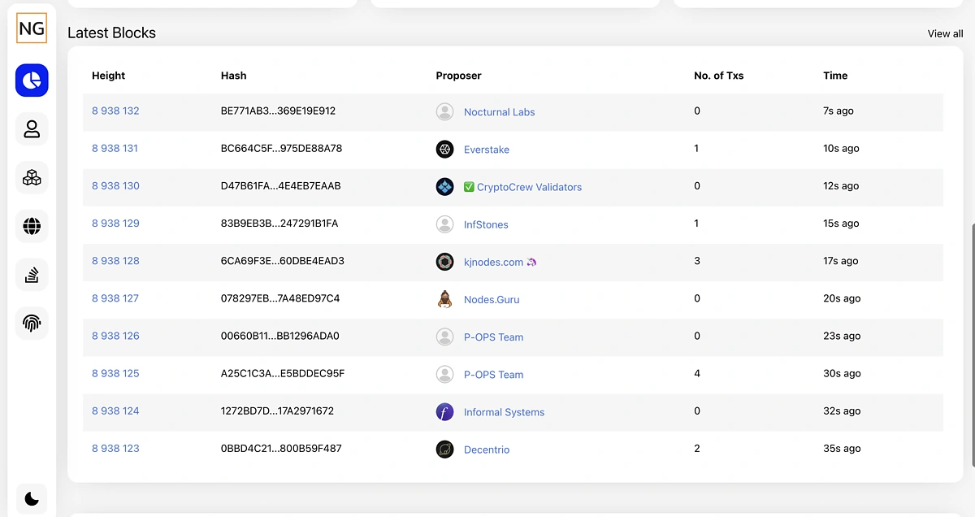Click the Decentrio proposer link
This screenshot has height=517, width=975.
point(487,449)
